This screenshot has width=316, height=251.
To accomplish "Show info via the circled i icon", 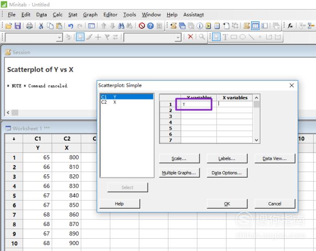I will click(x=200, y=26).
